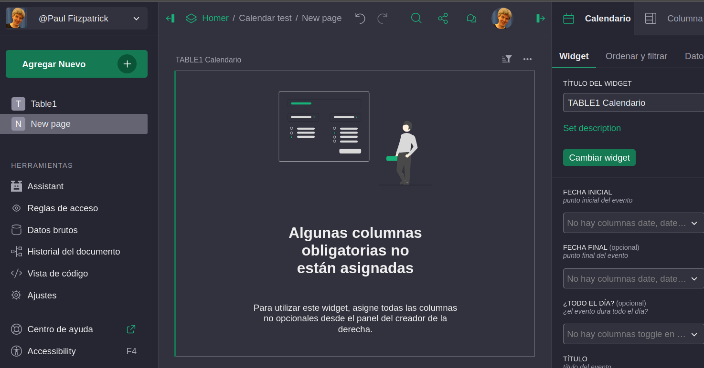Click the Cambiar widget button
704x368 pixels.
[x=599, y=158]
